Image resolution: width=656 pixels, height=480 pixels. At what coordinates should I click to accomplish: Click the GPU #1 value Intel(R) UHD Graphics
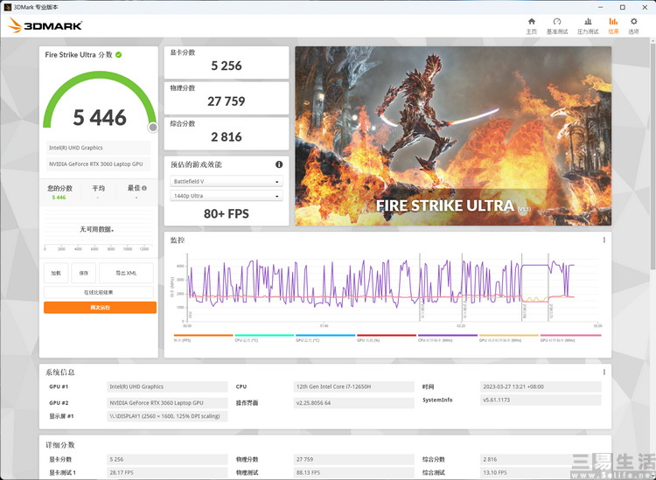click(167, 386)
